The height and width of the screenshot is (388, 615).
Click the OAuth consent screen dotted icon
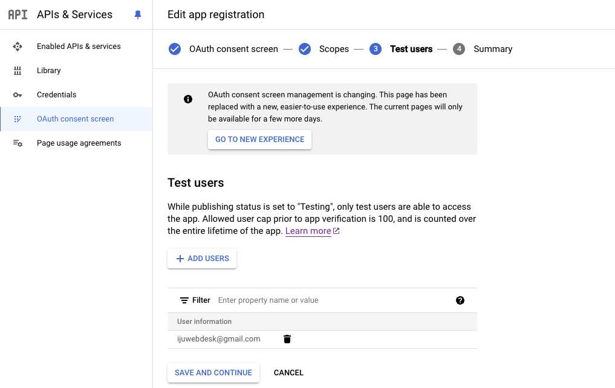pos(18,119)
